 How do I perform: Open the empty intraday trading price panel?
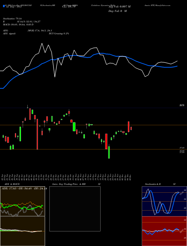pyautogui.click(x=75, y=209)
